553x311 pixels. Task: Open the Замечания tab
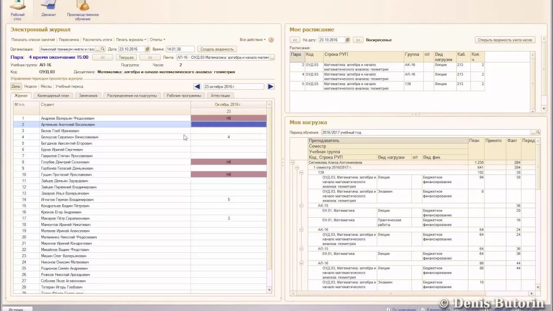[88, 95]
